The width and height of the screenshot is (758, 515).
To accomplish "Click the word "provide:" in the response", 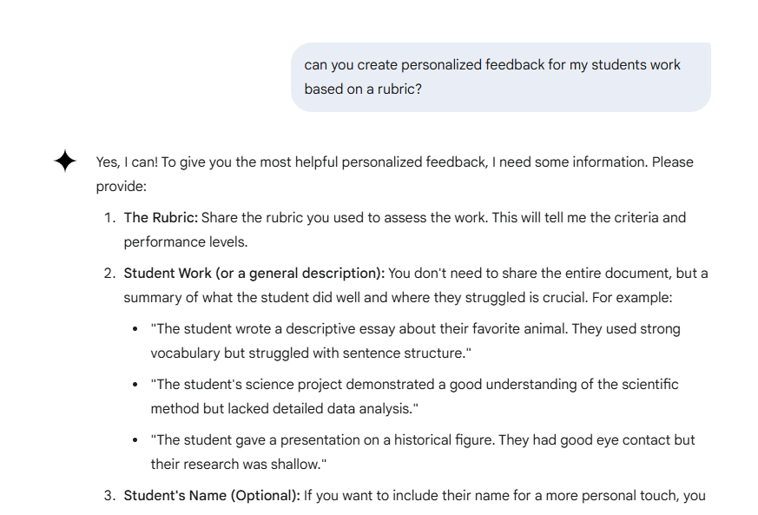I will 121,186.
